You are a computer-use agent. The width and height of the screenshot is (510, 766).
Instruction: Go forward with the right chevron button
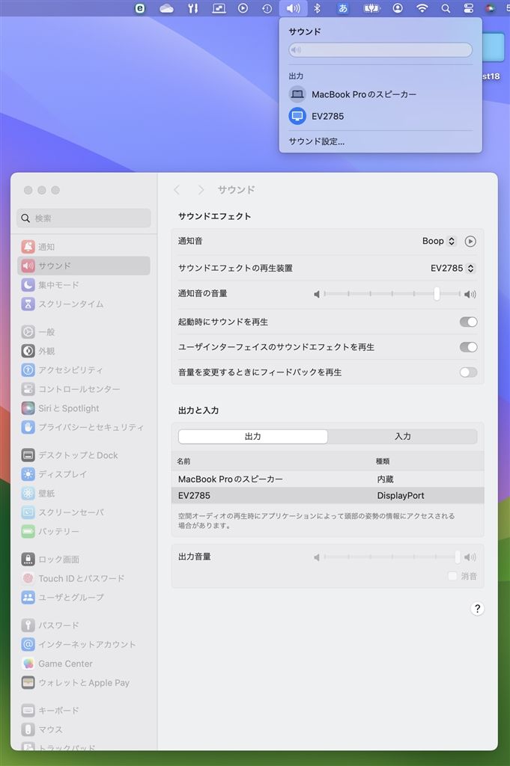coord(201,190)
